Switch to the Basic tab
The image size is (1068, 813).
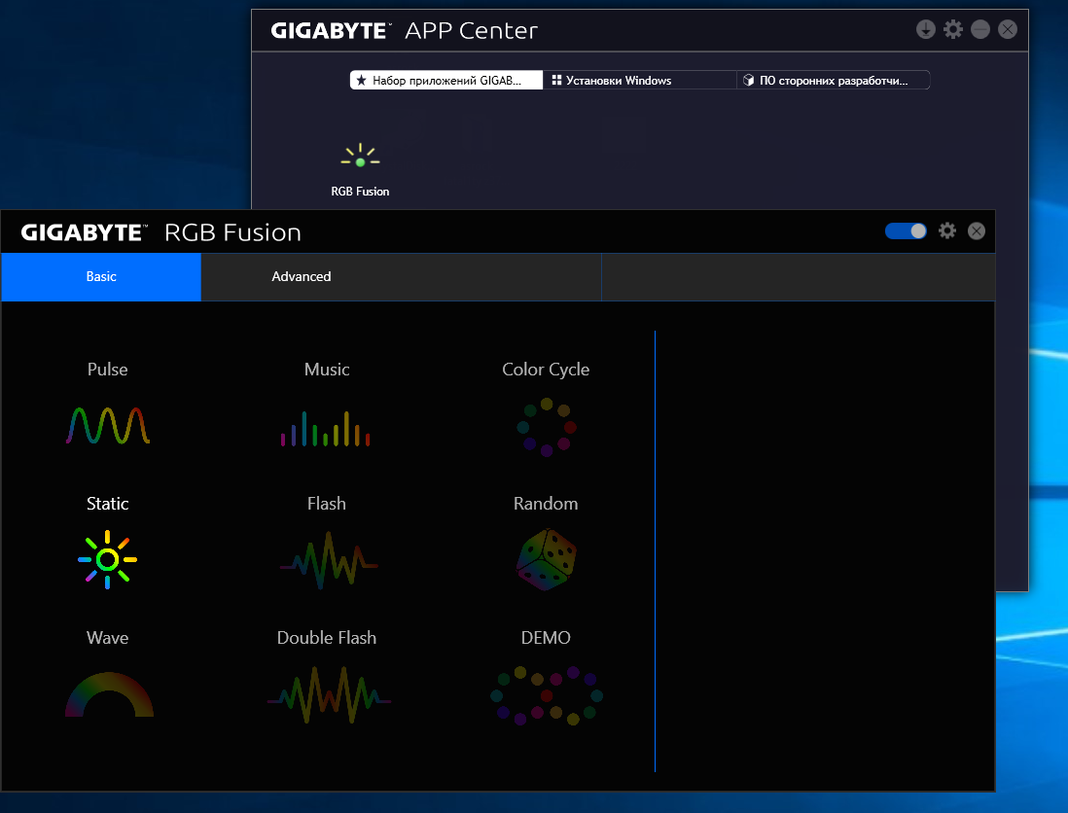pos(101,276)
